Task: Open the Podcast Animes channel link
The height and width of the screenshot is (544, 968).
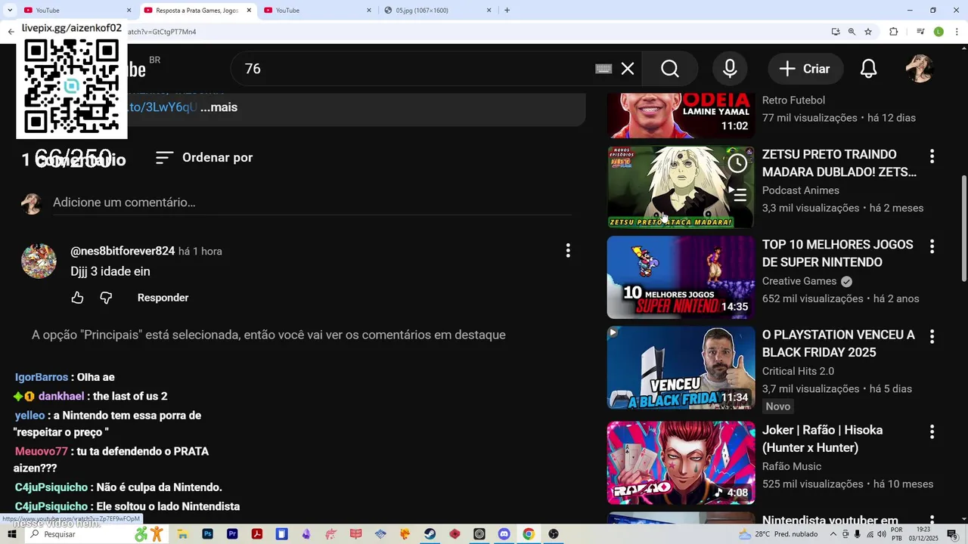Action: pos(801,190)
